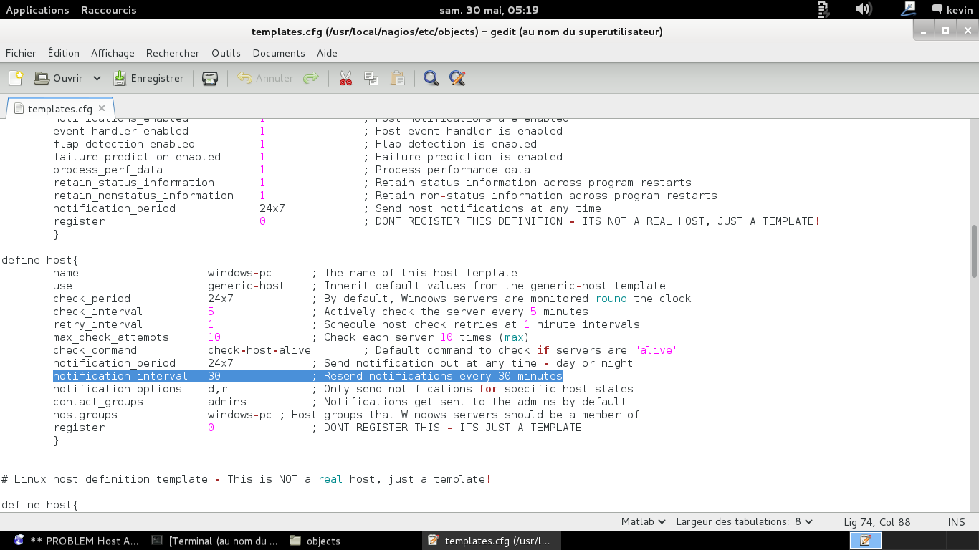Image resolution: width=979 pixels, height=550 pixels.
Task: Maximize the gedit window
Action: (945, 30)
